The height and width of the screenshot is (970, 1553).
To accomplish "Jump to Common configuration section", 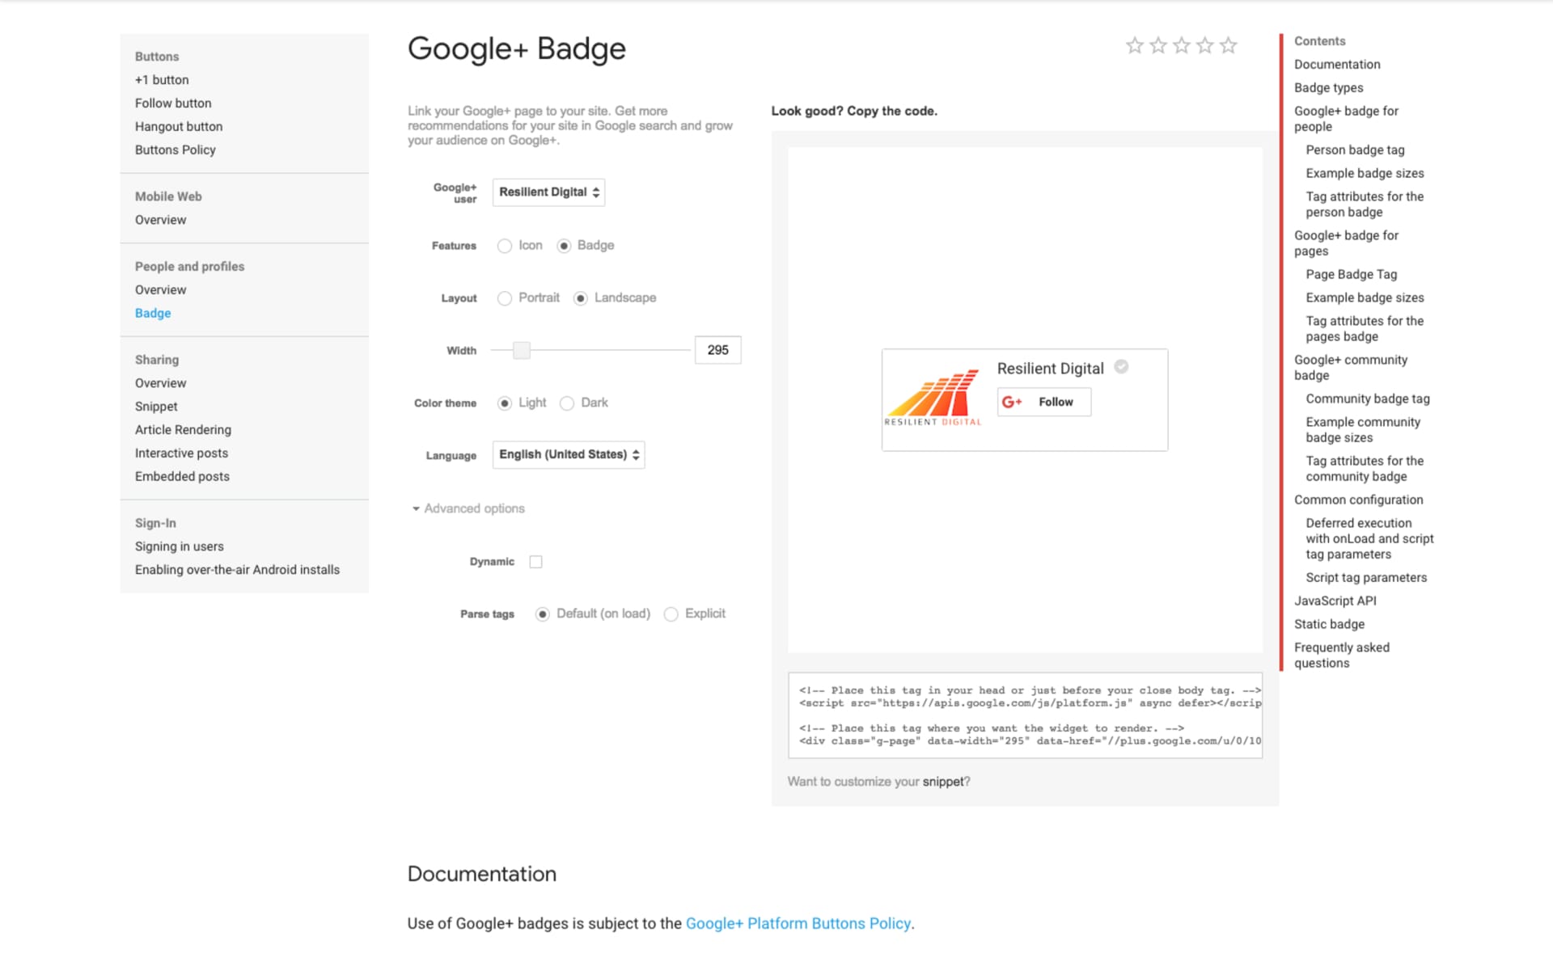I will coord(1358,500).
